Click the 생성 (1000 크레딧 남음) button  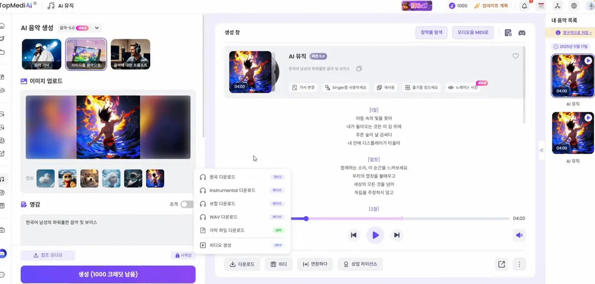[x=108, y=274]
